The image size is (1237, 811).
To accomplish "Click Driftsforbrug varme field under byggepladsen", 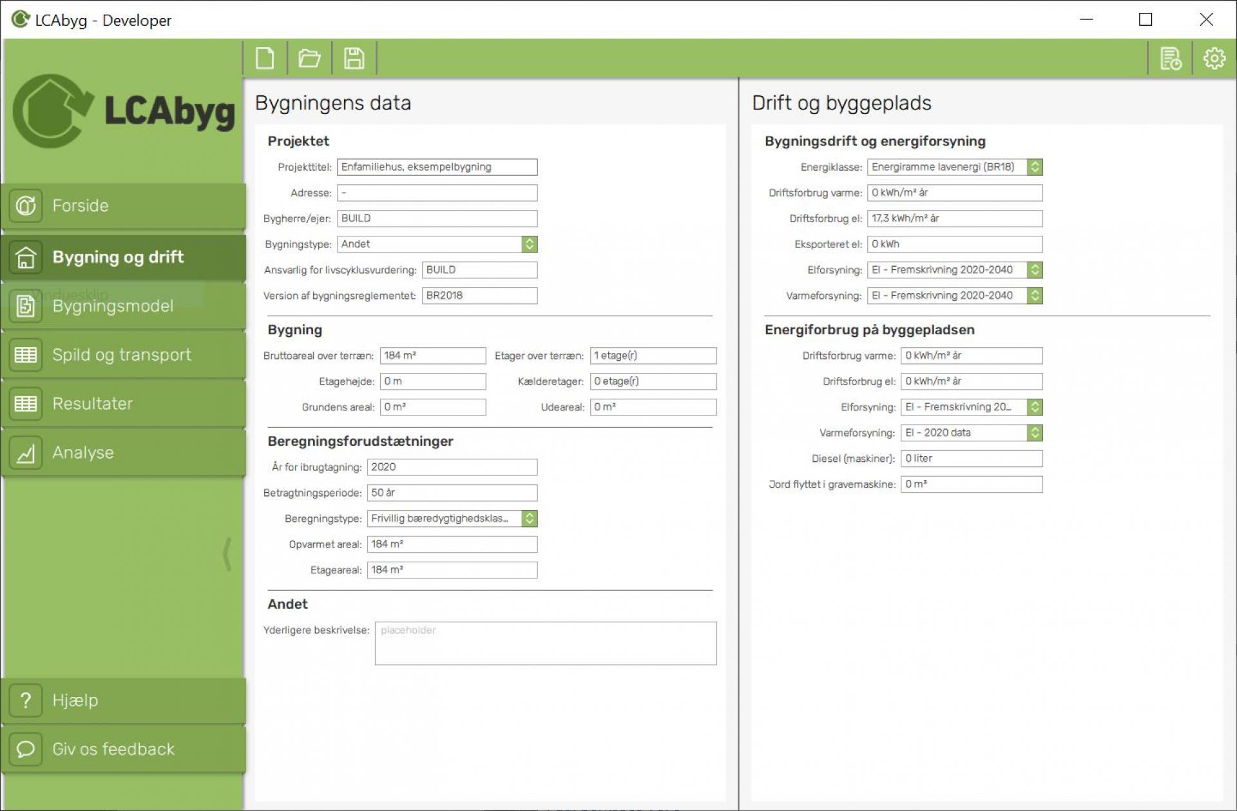I will click(x=972, y=356).
